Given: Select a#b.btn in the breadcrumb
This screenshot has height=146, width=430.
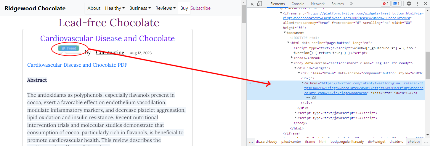Looking at the screenshot, I should (414, 142).
